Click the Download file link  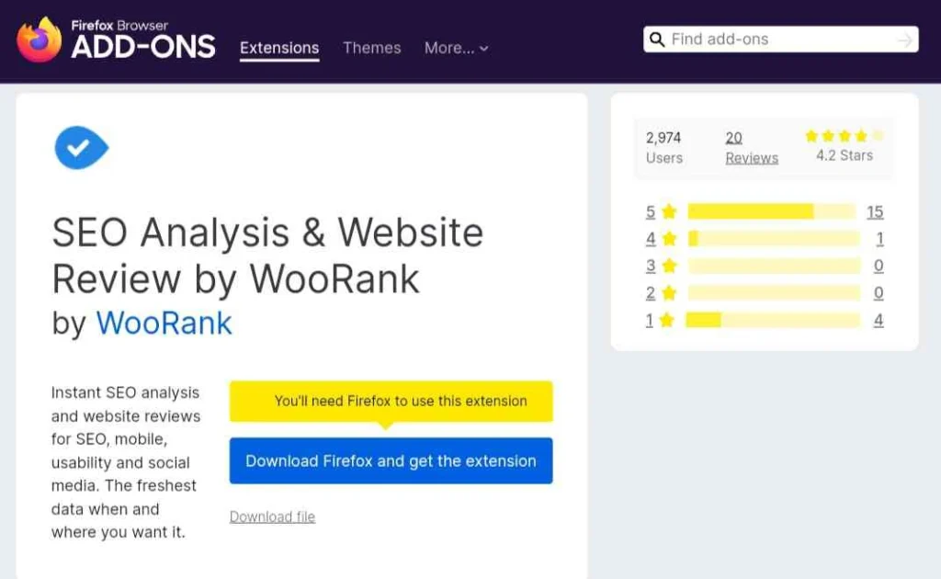pos(272,517)
